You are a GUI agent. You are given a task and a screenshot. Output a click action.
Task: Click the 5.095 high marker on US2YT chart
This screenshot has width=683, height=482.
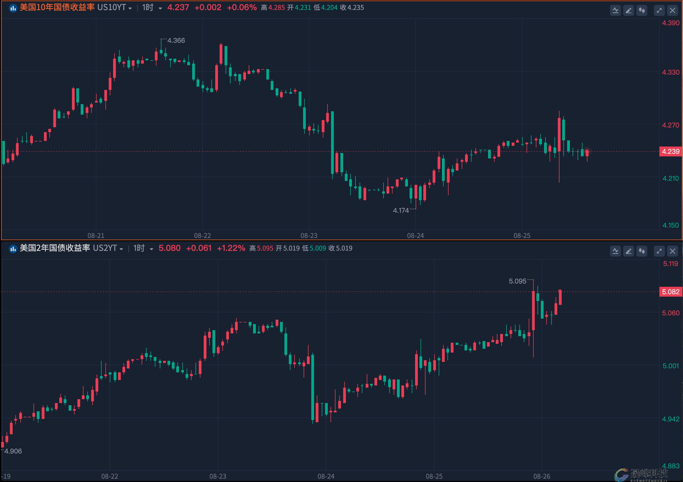517,281
